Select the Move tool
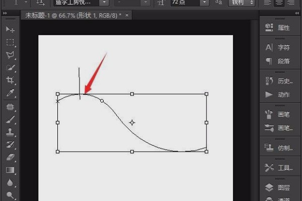302x201 pixels. pos(10,30)
